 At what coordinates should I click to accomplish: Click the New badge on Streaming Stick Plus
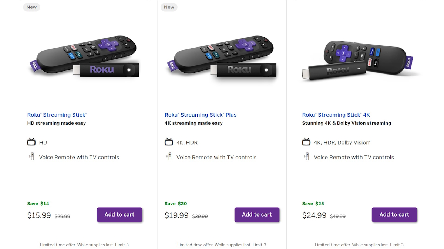pos(169,7)
